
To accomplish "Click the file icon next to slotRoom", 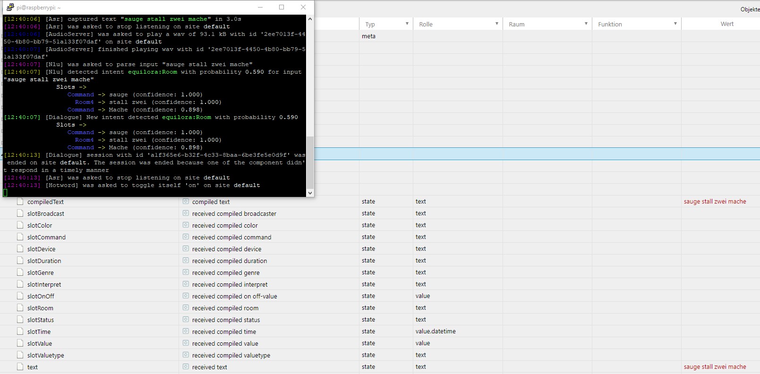I will click(20, 308).
